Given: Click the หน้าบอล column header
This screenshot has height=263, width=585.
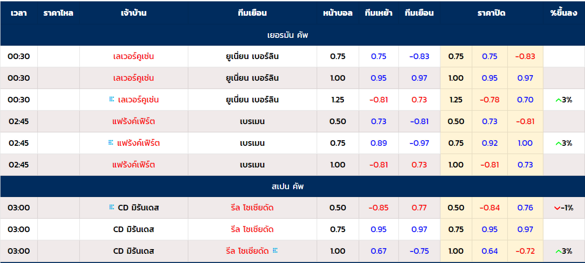Looking at the screenshot, I should (338, 13).
